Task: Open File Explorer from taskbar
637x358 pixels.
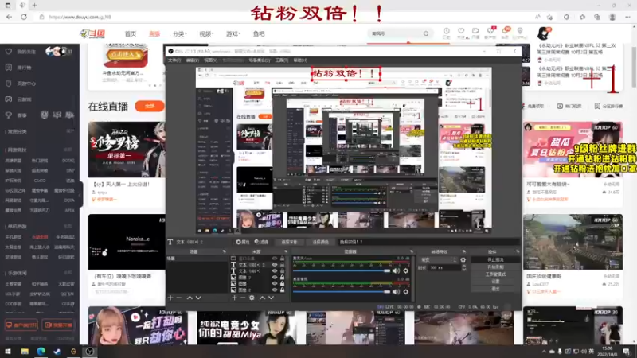Action: coord(25,352)
